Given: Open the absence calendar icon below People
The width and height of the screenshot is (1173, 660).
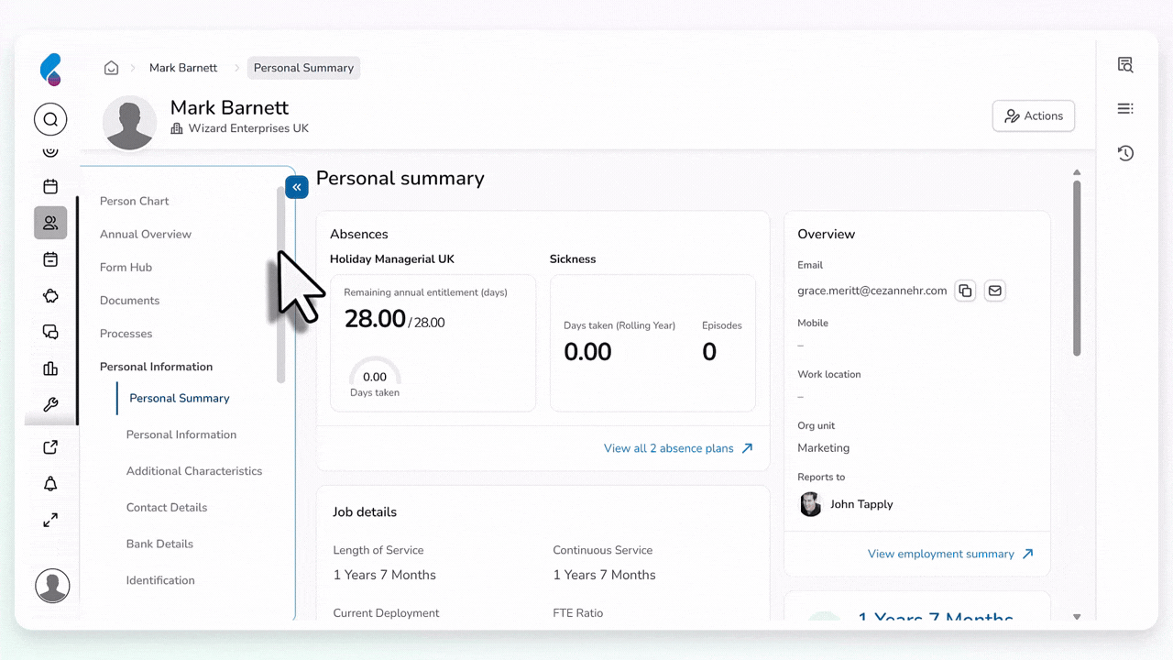Looking at the screenshot, I should [50, 259].
